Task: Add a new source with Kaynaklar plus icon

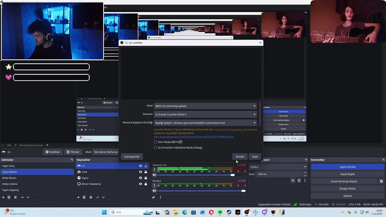Action: [x=78, y=197]
